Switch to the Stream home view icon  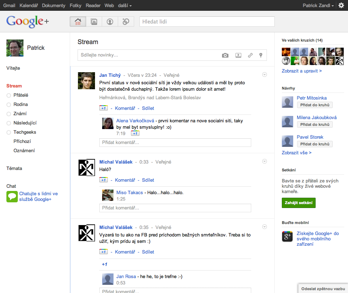tap(78, 21)
